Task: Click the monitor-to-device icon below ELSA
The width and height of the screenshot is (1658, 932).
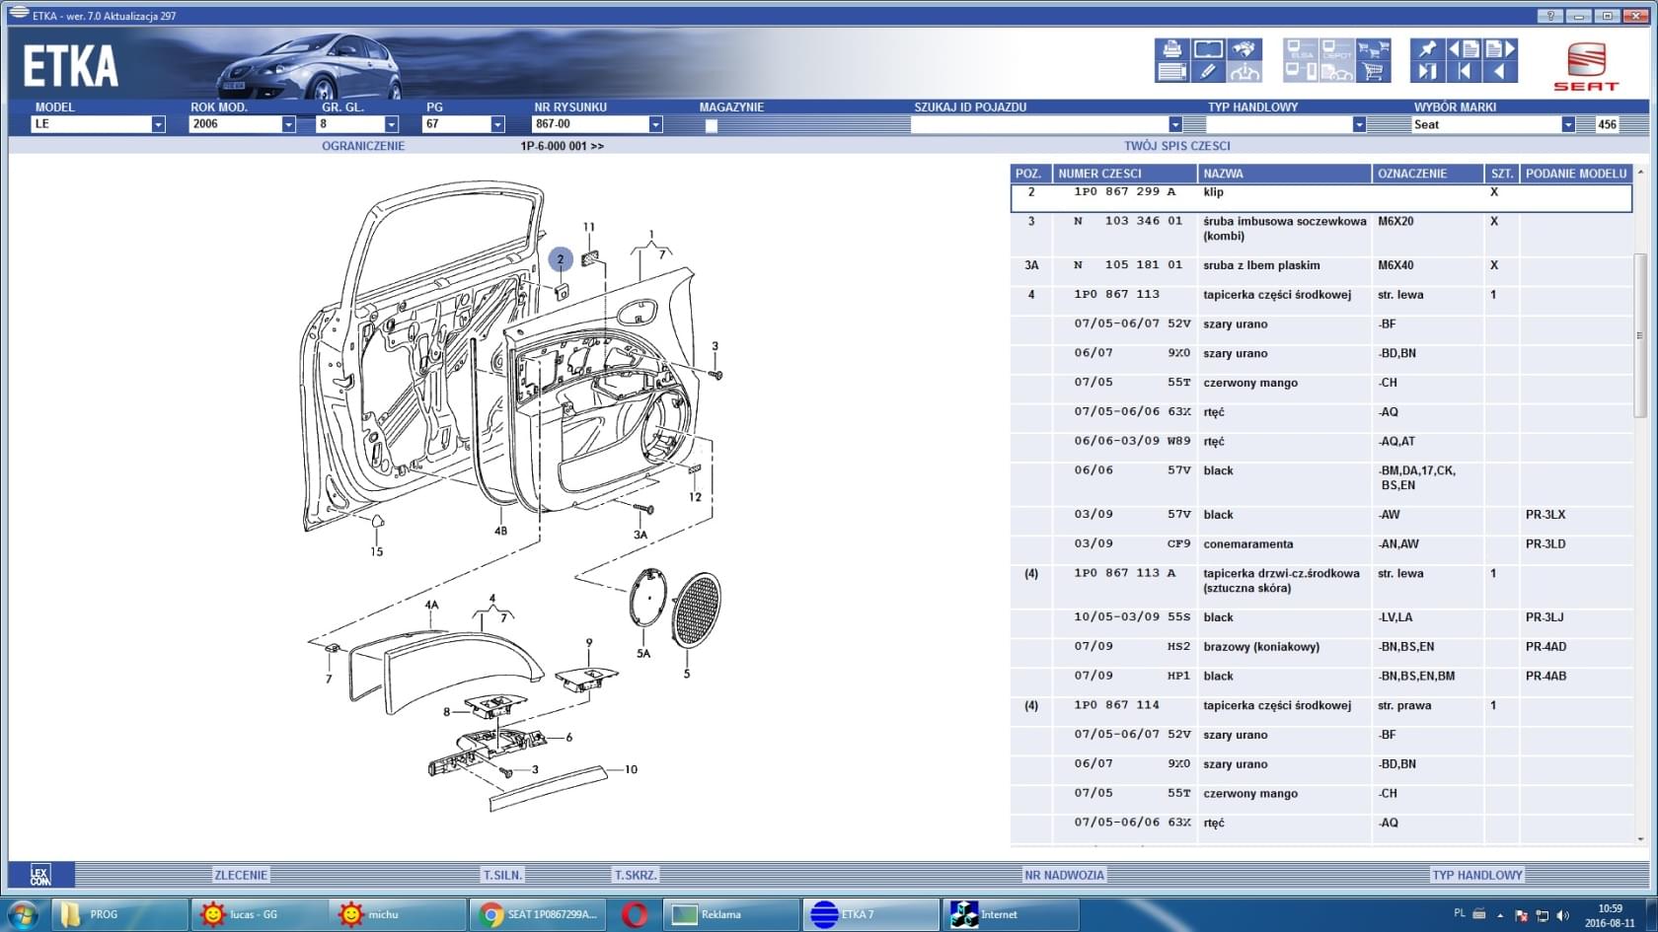Action: pyautogui.click(x=1301, y=71)
